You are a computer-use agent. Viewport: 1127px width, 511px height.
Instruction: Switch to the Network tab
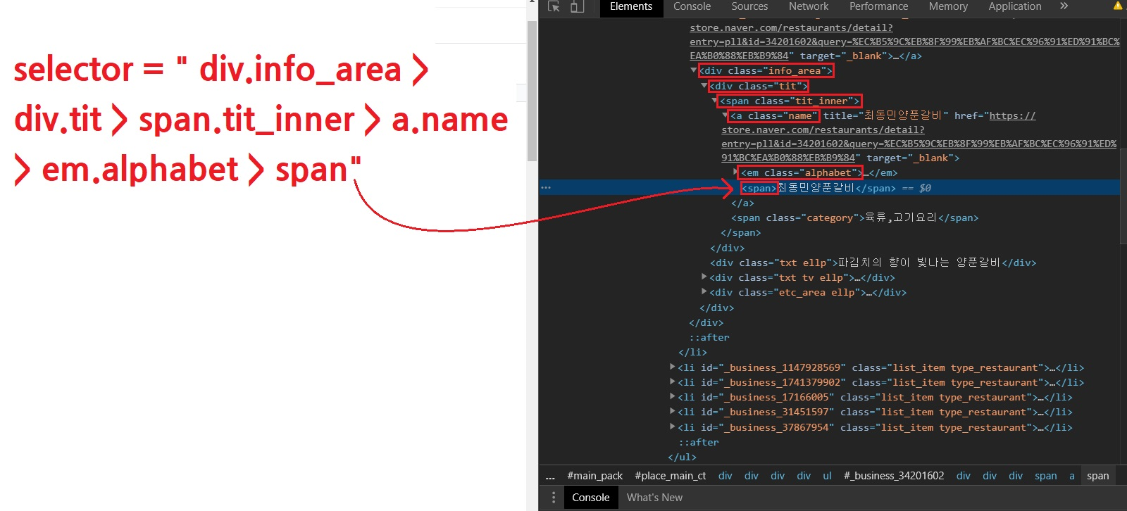808,6
